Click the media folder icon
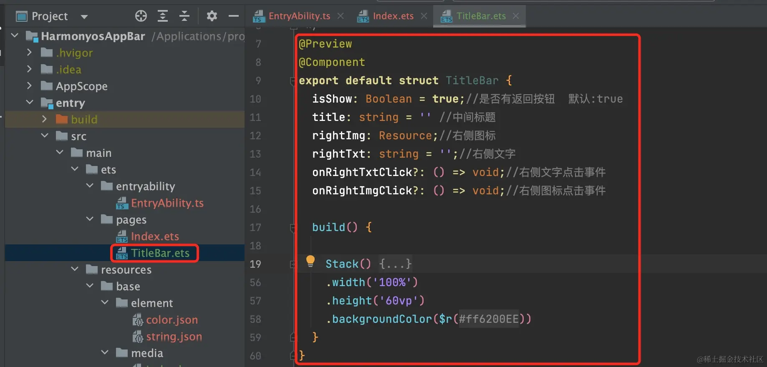This screenshot has height=367, width=767. (x=122, y=353)
